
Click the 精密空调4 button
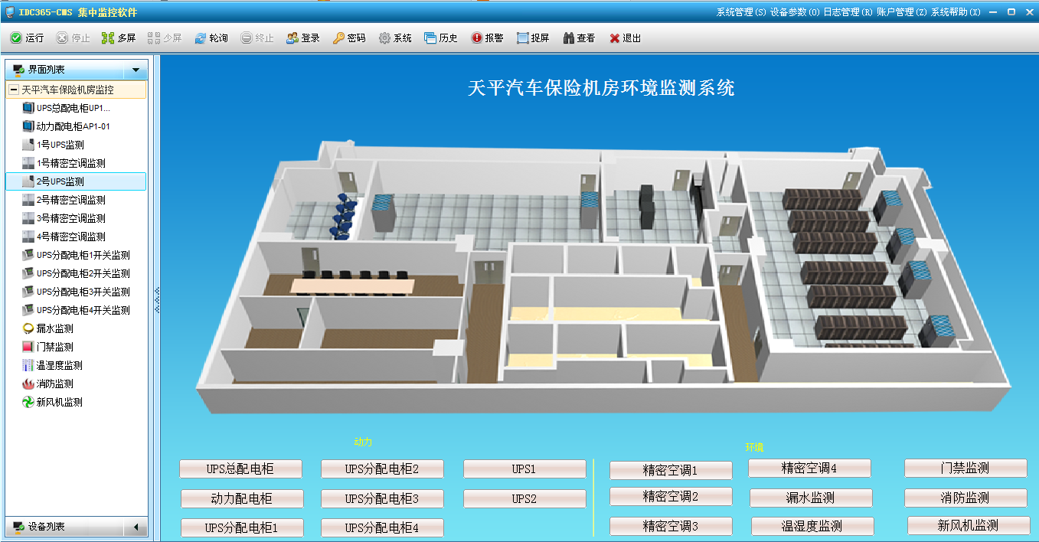coord(809,468)
